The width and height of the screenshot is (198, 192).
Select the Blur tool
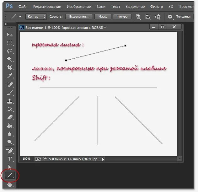pyautogui.click(x=10, y=134)
